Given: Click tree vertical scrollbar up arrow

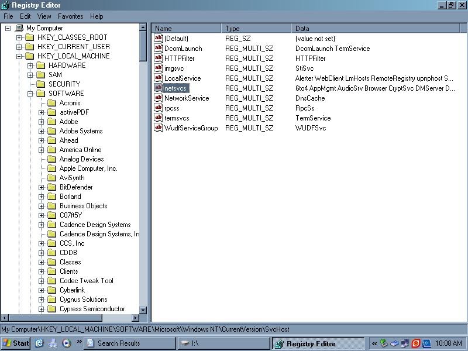Looking at the screenshot, I should 143,27.
